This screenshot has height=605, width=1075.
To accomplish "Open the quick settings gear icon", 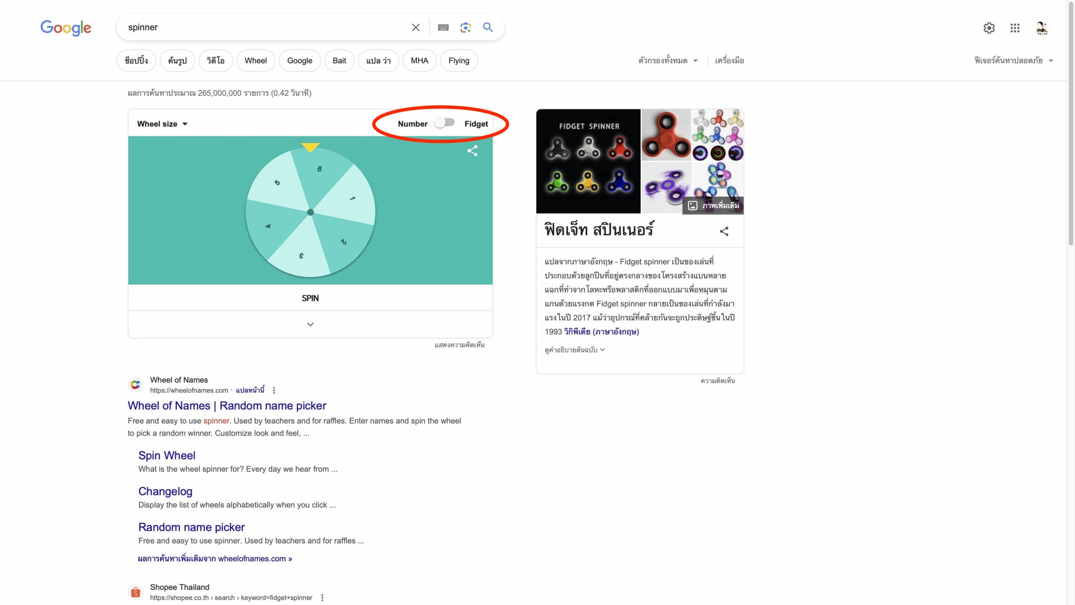I will 989,28.
